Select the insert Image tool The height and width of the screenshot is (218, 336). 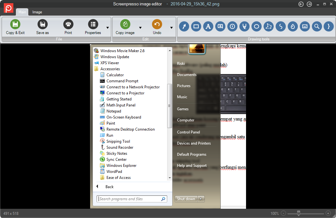[x=305, y=27]
